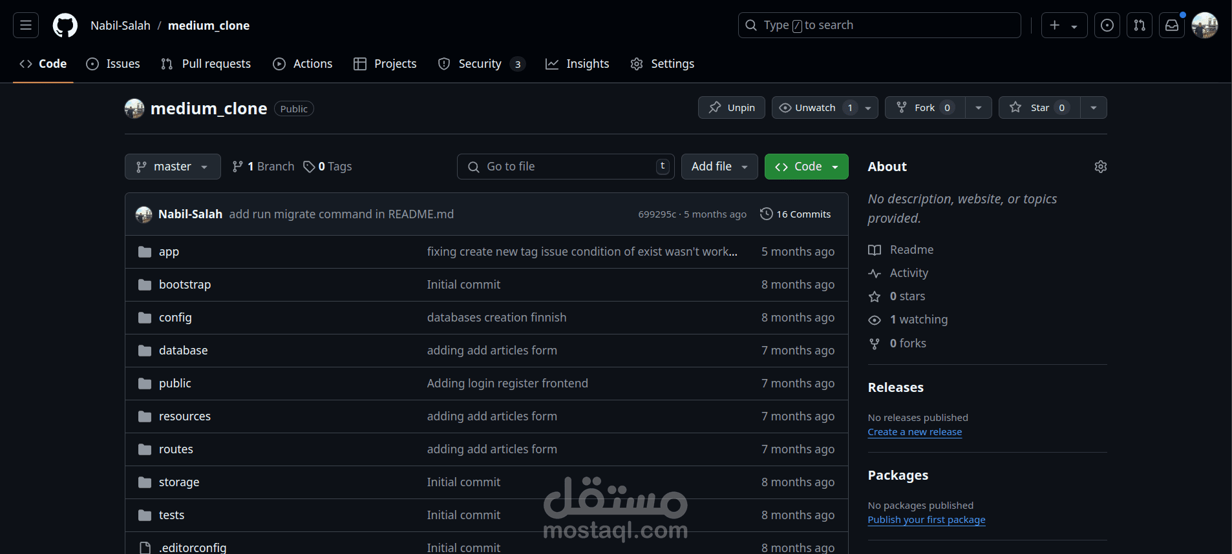Viewport: 1232px width, 554px height.
Task: Open the Nabil-Salah owner link
Action: point(120,25)
